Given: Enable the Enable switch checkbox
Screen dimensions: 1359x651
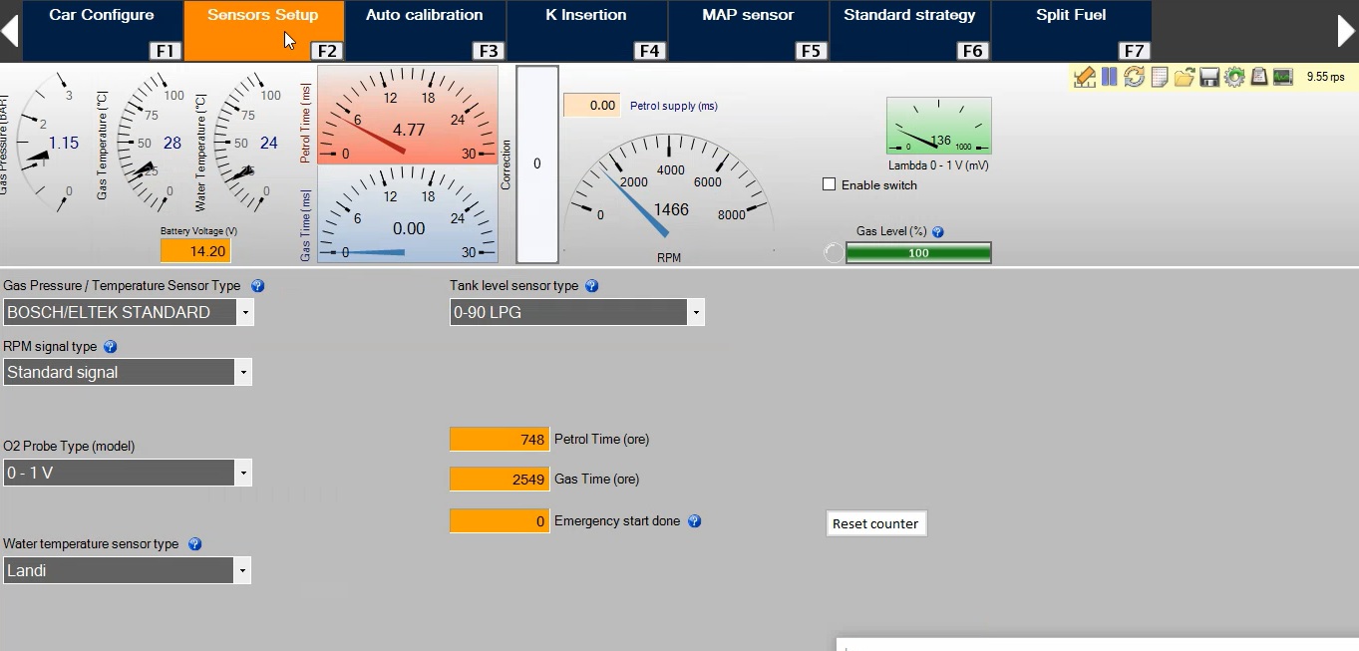Looking at the screenshot, I should coord(829,184).
